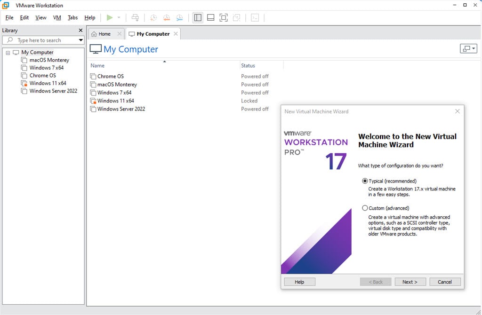This screenshot has height=315, width=482.
Task: Select the Custom (advanced) radio button
Action: coord(365,208)
